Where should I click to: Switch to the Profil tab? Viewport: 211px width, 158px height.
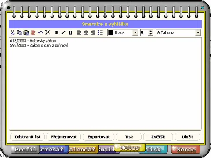25,150
